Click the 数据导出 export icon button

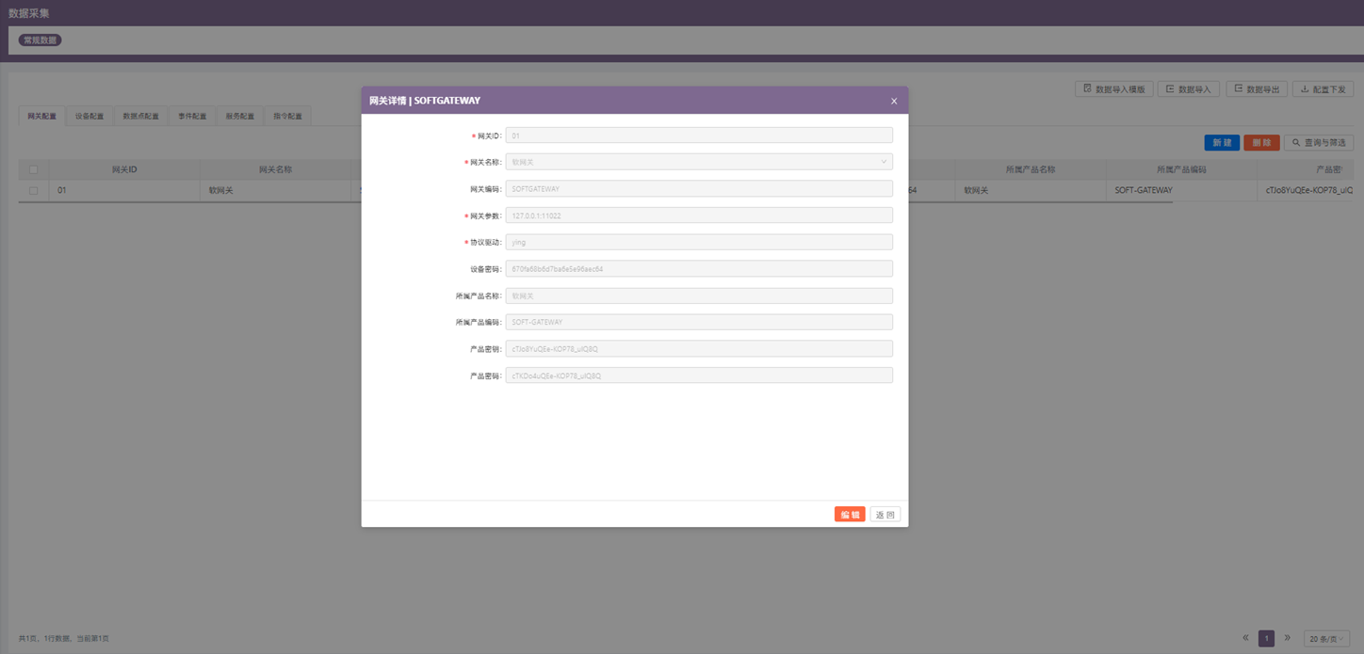point(1257,89)
